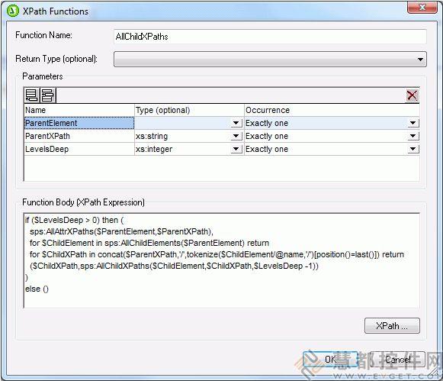
Task: Click the Function Name field
Action: [x=270, y=37]
